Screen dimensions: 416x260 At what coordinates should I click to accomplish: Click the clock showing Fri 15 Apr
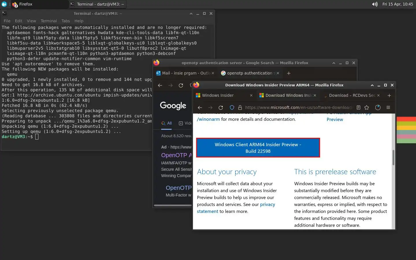point(398,4)
